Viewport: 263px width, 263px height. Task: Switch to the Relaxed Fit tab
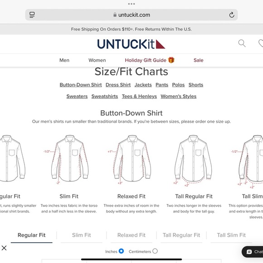(131, 235)
